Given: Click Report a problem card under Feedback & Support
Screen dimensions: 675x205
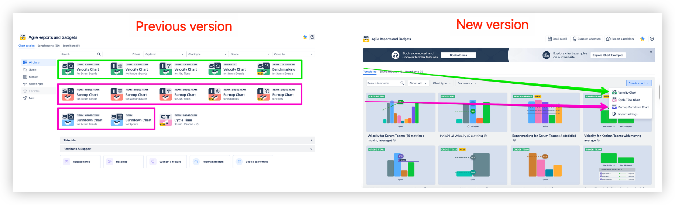Looking at the screenshot, I should click(x=210, y=162).
